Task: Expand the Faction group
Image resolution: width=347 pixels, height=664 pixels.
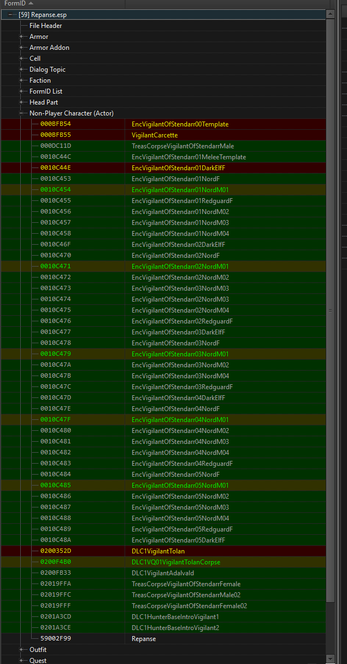Action: click(22, 80)
